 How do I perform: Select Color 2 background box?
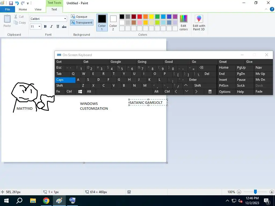(x=113, y=23)
